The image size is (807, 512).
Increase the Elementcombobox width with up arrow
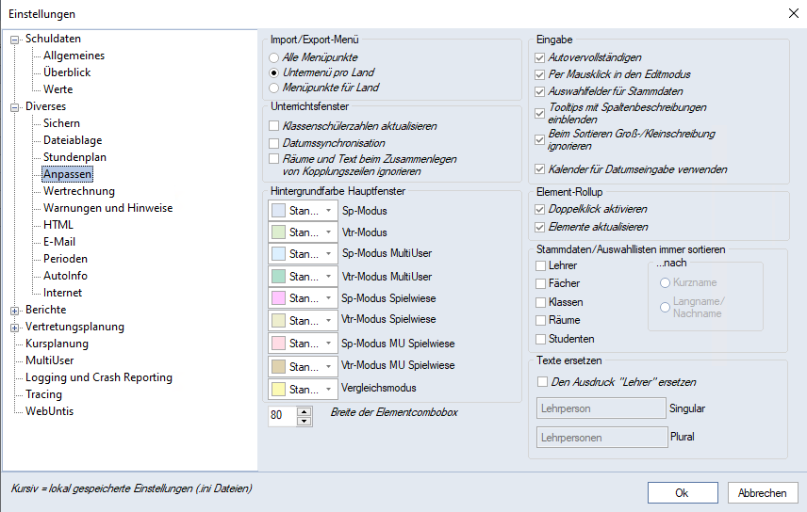pyautogui.click(x=304, y=410)
